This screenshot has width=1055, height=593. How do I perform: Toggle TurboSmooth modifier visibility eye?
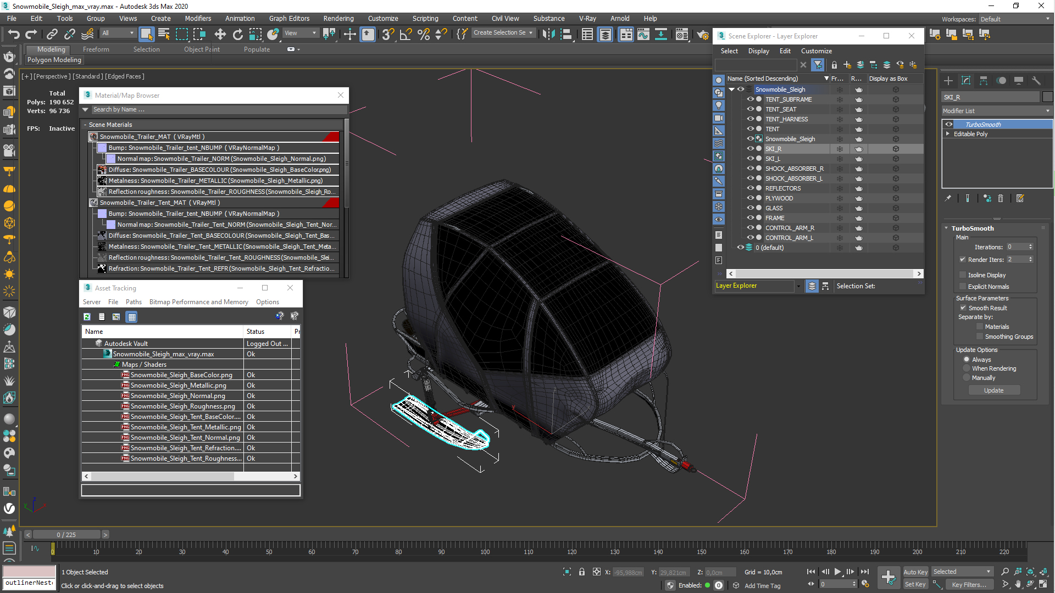tap(948, 125)
